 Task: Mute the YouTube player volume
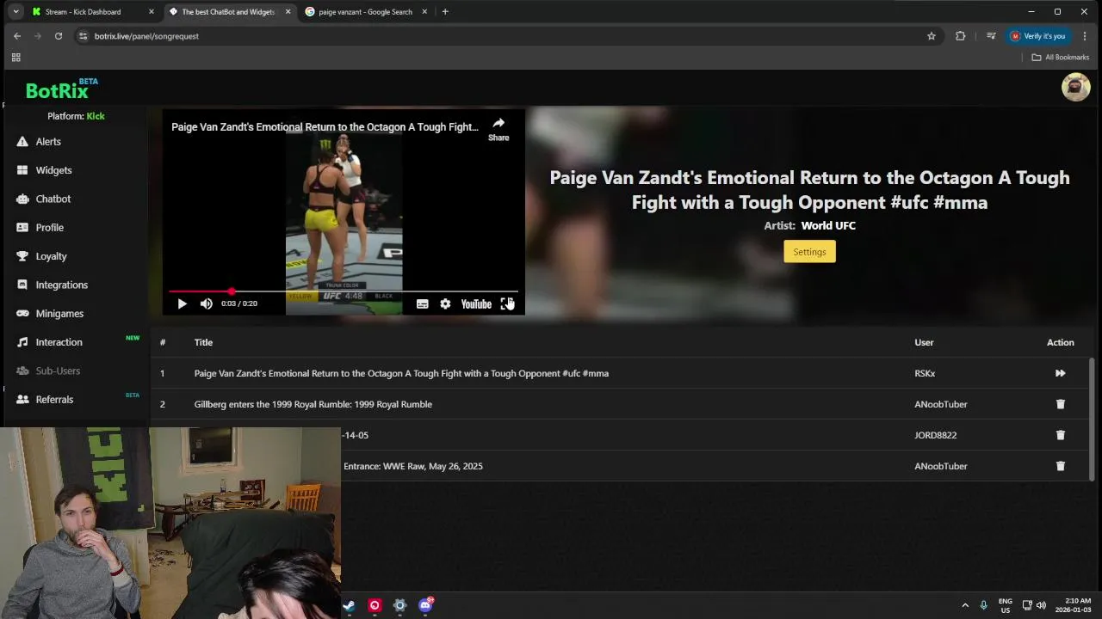click(207, 303)
